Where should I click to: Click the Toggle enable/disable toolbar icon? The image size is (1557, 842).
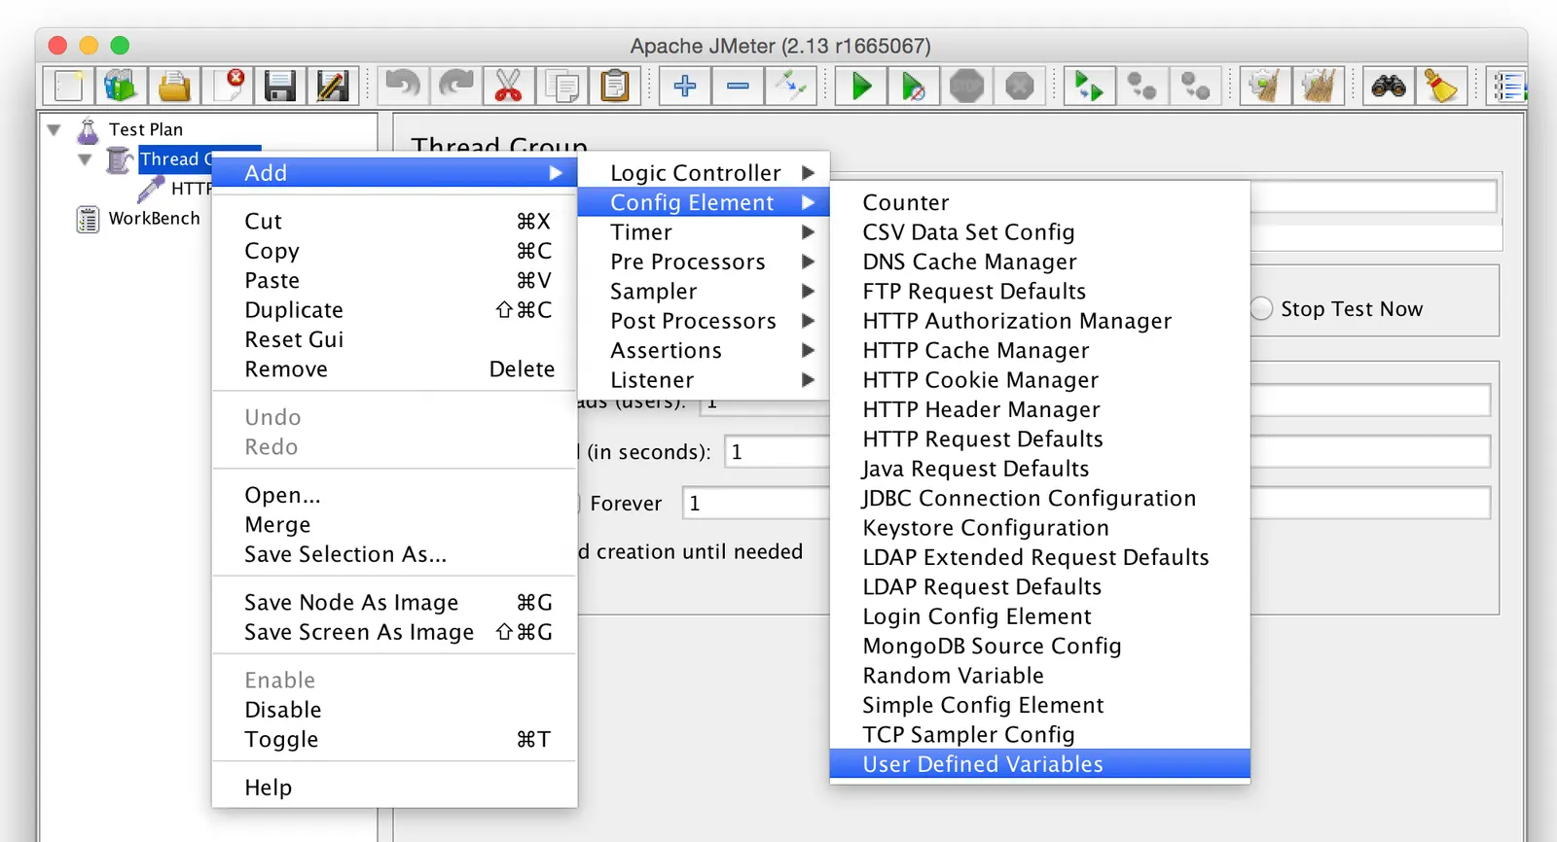pos(790,87)
